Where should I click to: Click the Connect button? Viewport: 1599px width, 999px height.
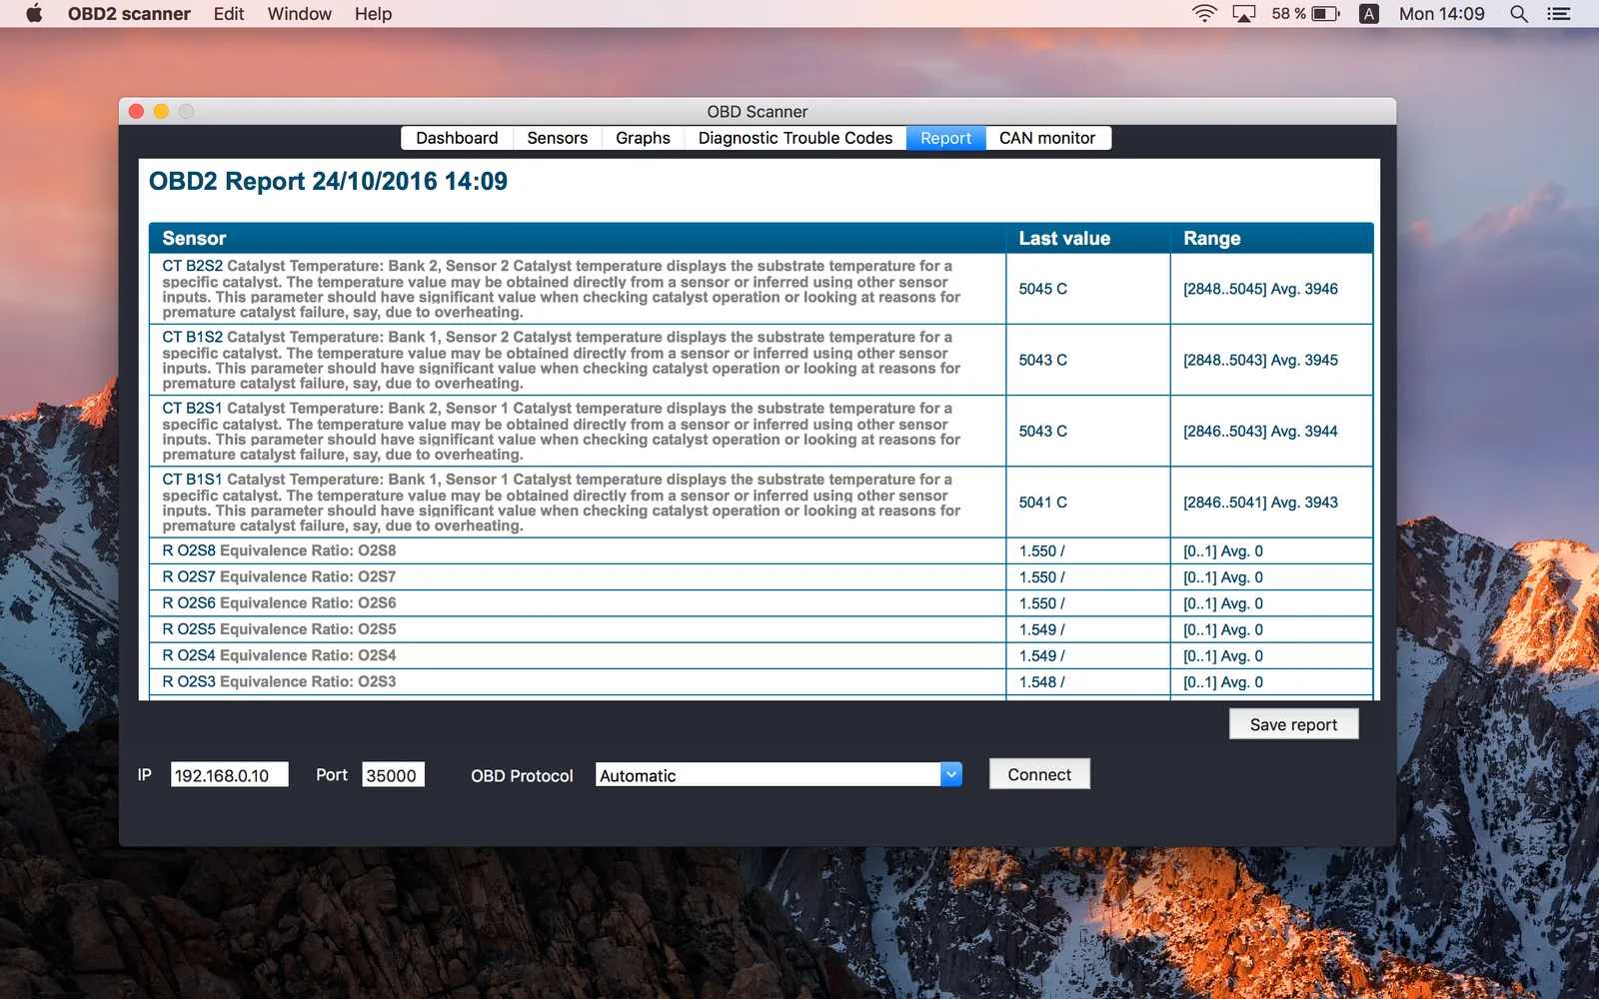(1039, 774)
